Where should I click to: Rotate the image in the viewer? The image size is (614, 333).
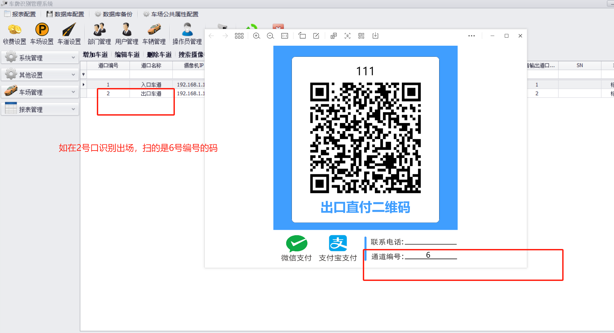302,36
